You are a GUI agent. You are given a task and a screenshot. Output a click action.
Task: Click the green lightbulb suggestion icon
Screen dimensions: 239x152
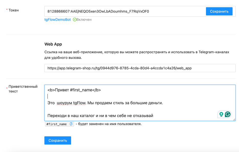click(221, 114)
